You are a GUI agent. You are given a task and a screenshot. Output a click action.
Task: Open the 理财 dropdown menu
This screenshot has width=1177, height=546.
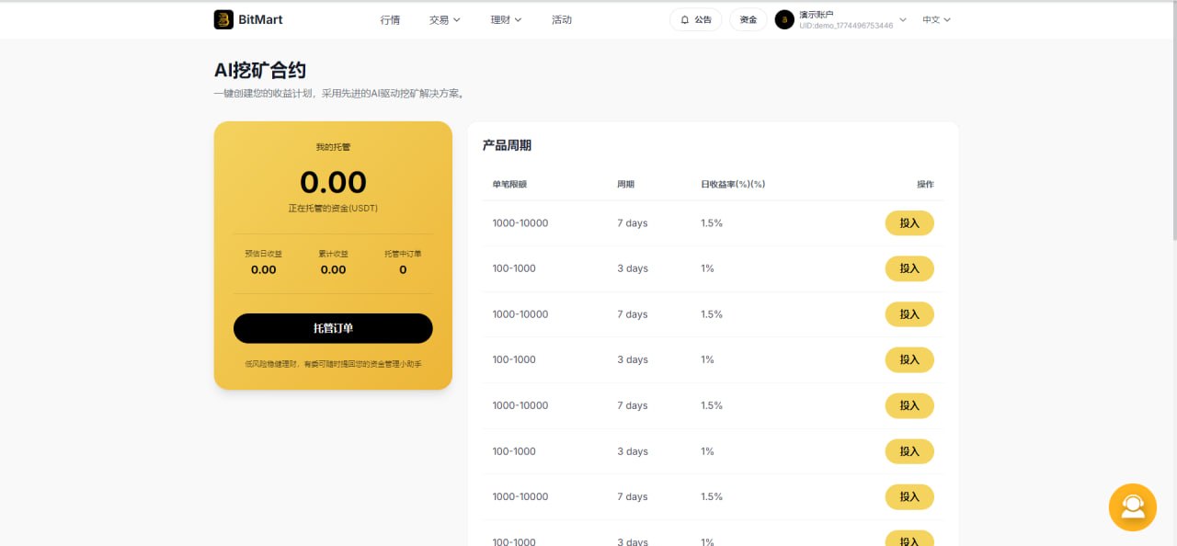click(x=504, y=19)
